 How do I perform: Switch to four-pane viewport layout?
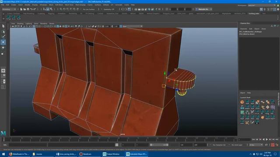3,76
